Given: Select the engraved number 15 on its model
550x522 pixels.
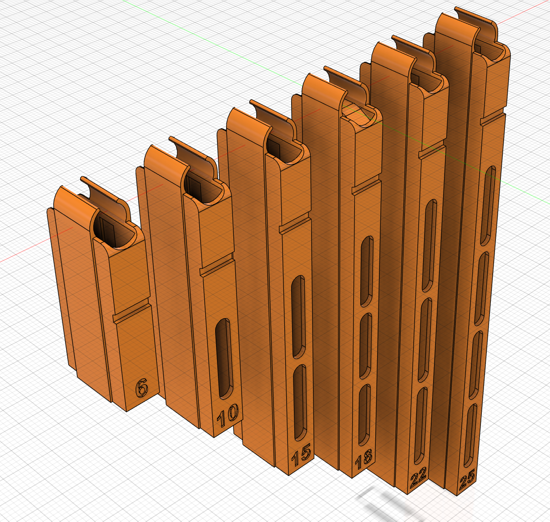Looking at the screenshot, I should 302,455.
